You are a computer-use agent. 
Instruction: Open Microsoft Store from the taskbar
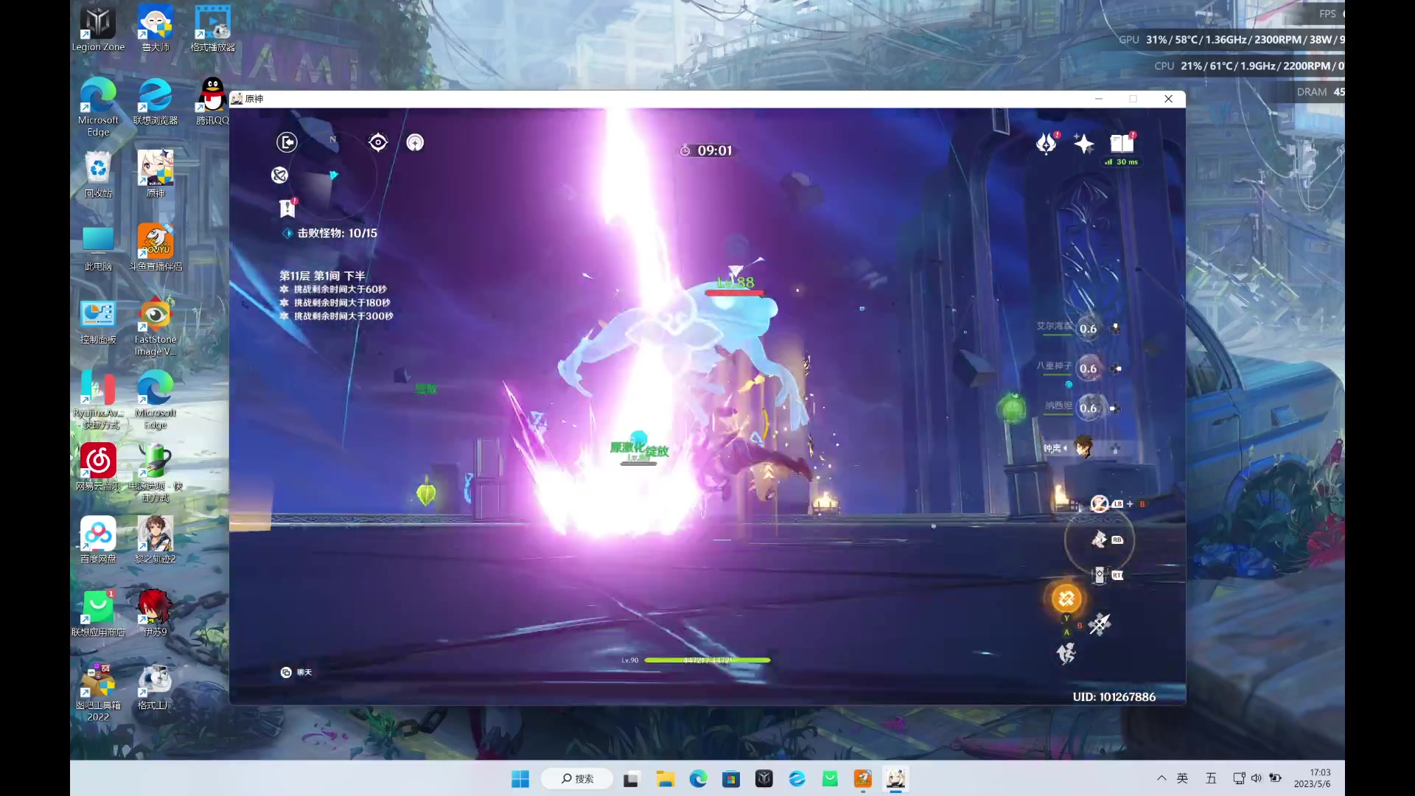pos(730,779)
